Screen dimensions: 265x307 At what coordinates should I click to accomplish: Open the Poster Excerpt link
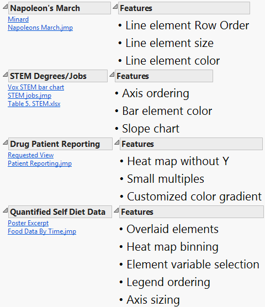[28, 223]
